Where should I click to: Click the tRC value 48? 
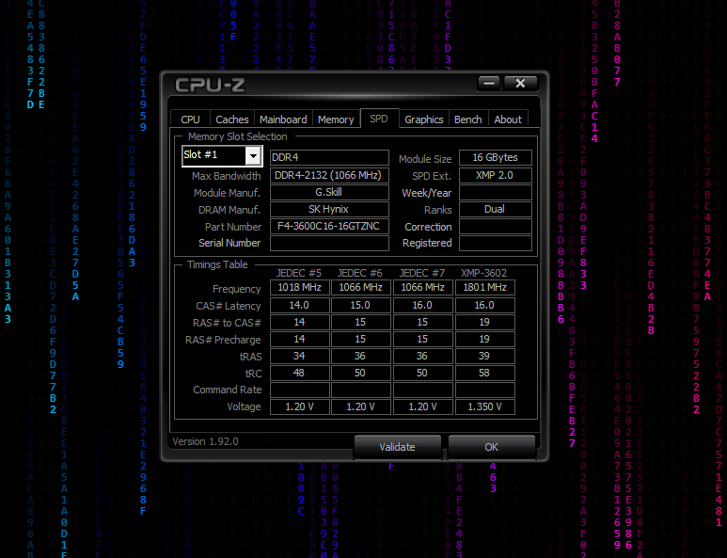tap(299, 373)
